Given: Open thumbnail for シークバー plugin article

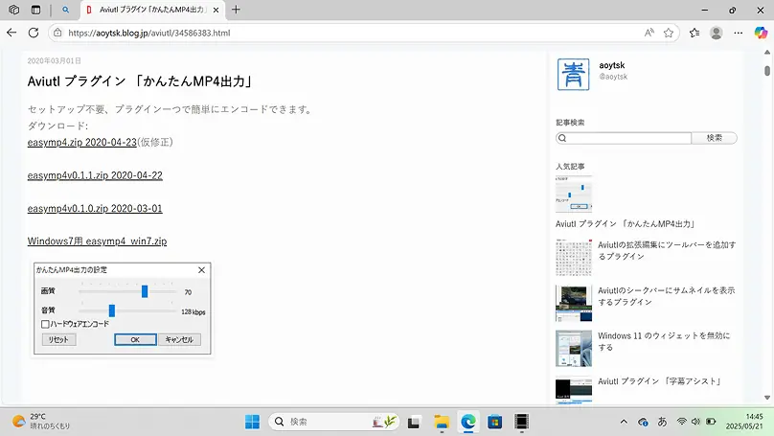Looking at the screenshot, I should tap(574, 303).
